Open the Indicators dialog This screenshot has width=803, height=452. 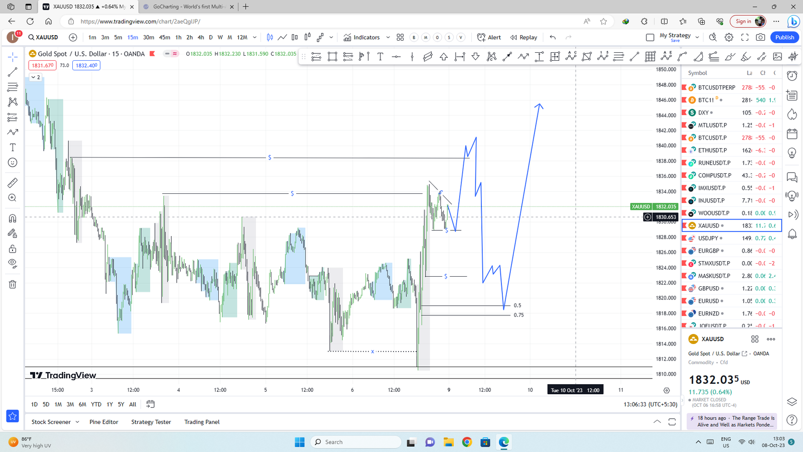[x=361, y=37]
